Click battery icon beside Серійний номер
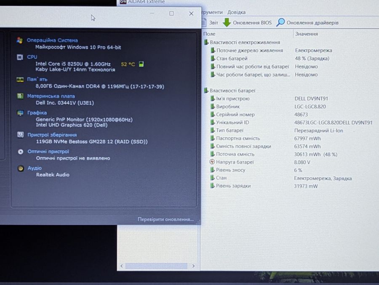 [x=212, y=115]
